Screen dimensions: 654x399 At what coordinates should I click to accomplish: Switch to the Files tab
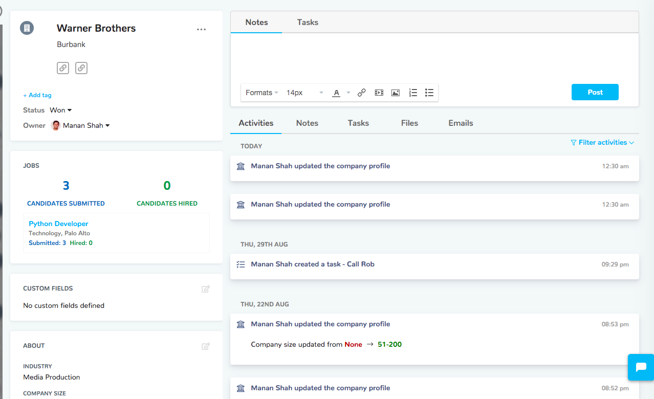(x=409, y=123)
